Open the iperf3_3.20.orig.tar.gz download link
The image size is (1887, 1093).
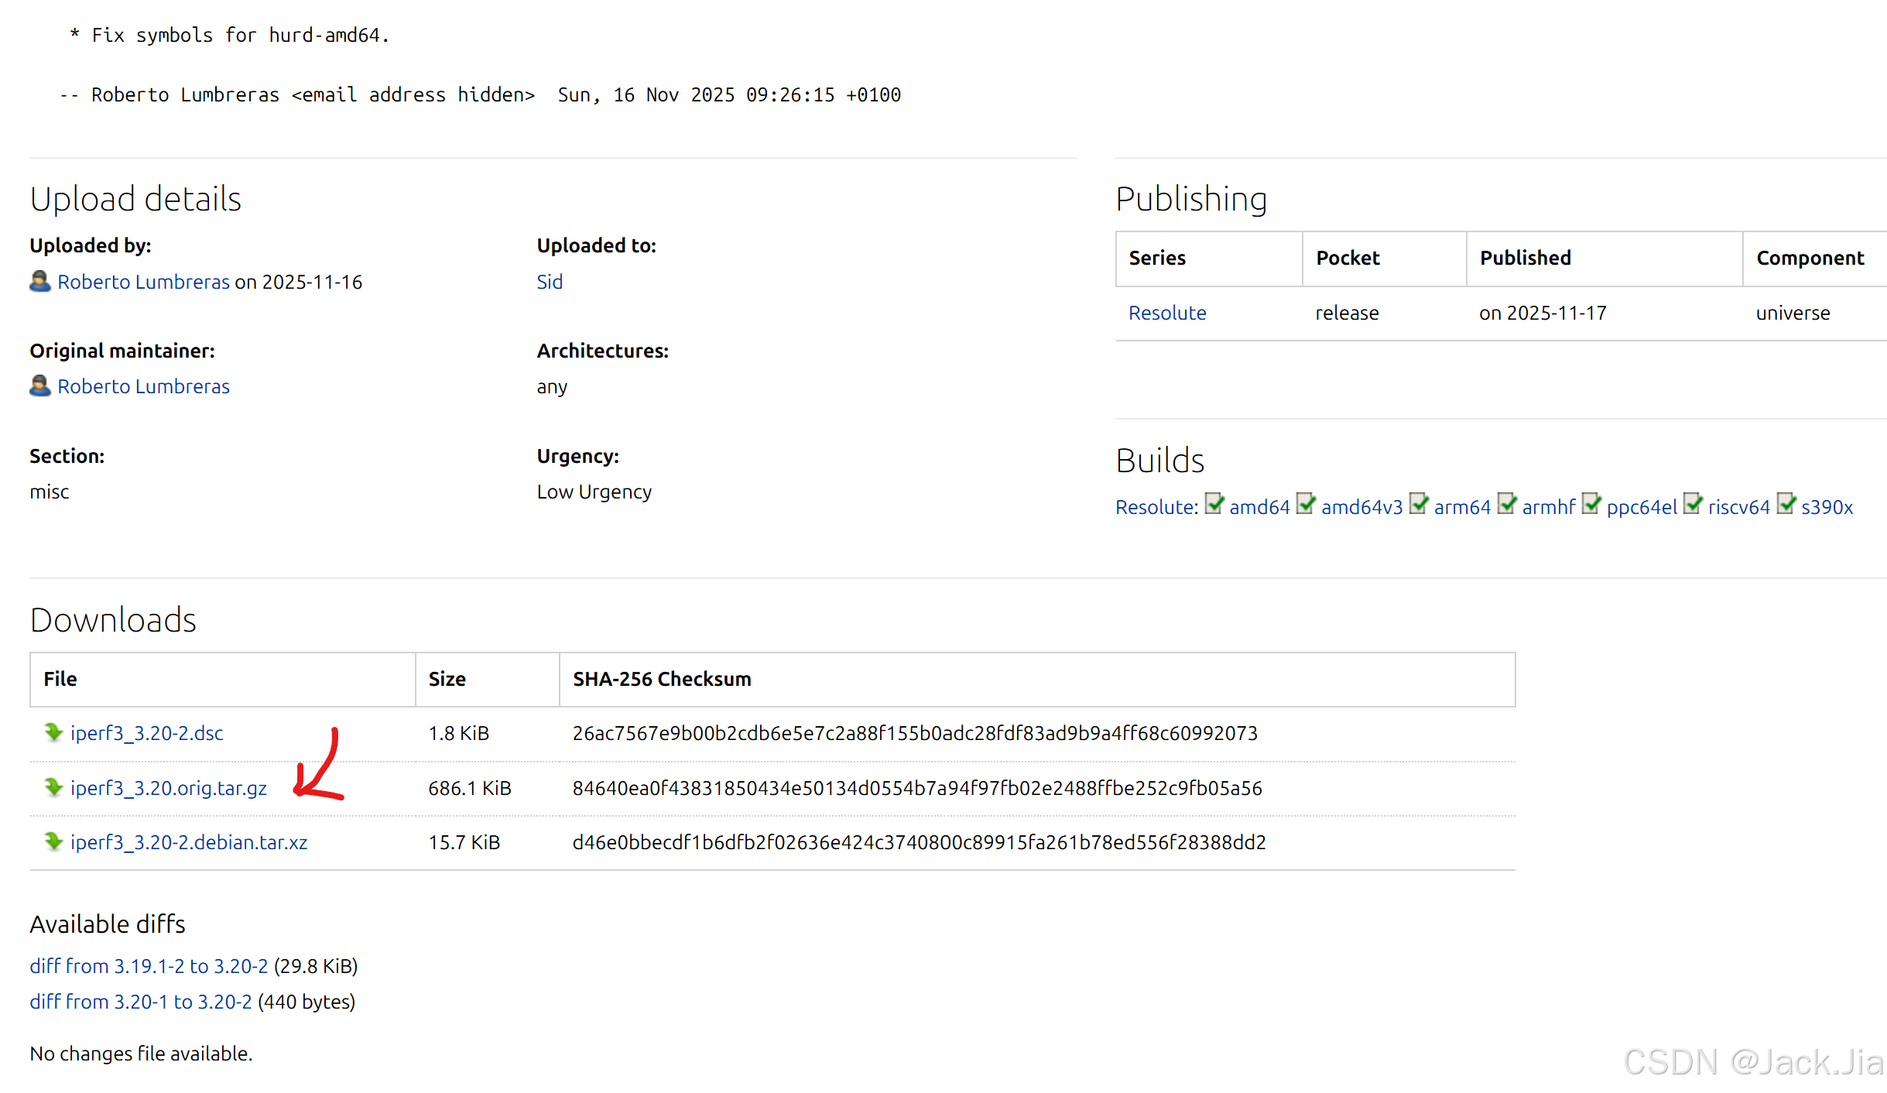(168, 788)
